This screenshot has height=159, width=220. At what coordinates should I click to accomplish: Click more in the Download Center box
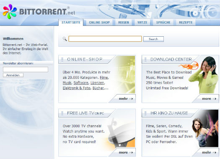tap(209, 99)
